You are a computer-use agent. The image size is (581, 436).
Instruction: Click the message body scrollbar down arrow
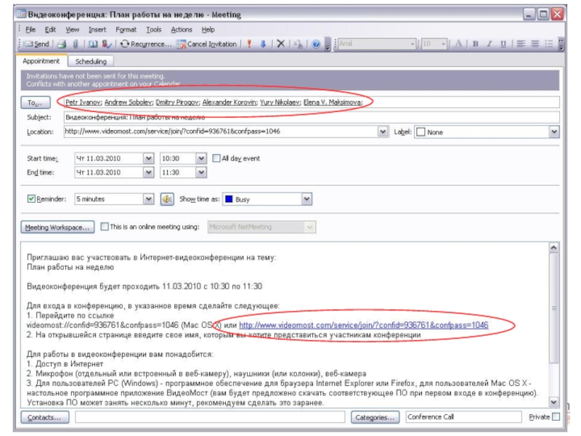[x=553, y=402]
